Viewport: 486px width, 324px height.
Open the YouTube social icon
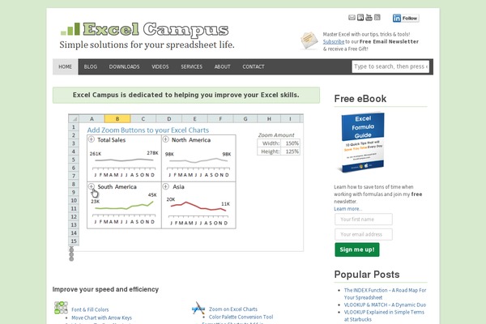369,17
